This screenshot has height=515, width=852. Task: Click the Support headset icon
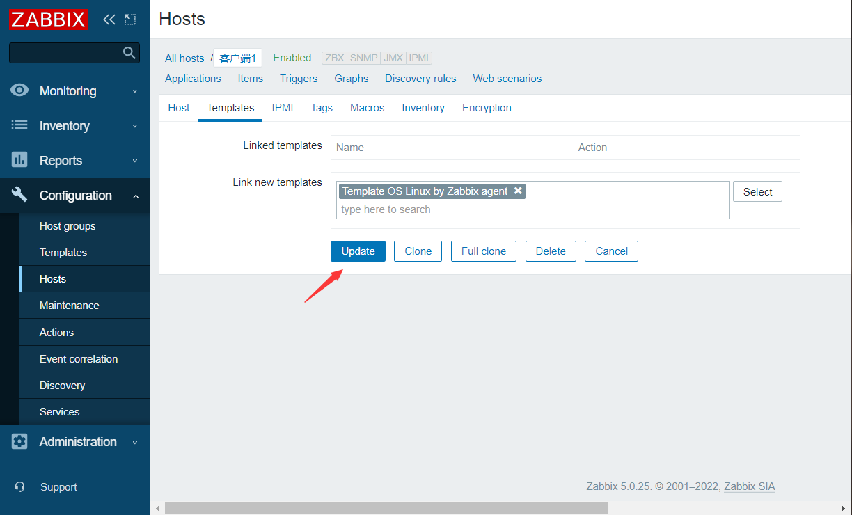click(x=19, y=487)
